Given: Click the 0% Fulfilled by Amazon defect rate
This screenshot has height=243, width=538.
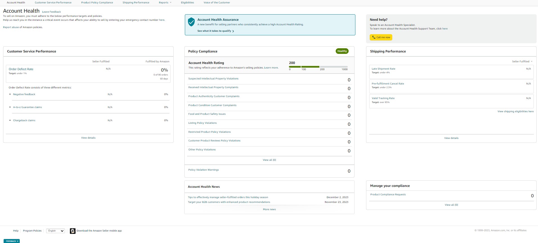Looking at the screenshot, I should click(164, 70).
